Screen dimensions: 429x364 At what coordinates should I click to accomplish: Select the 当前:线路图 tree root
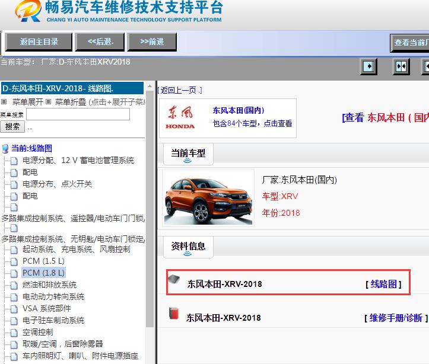[x=31, y=148]
